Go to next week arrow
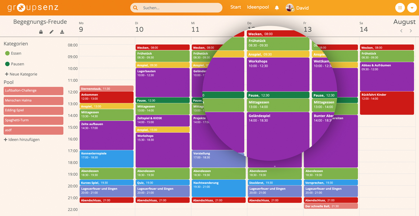Viewport: 419px width, 216px height. (x=411, y=31)
